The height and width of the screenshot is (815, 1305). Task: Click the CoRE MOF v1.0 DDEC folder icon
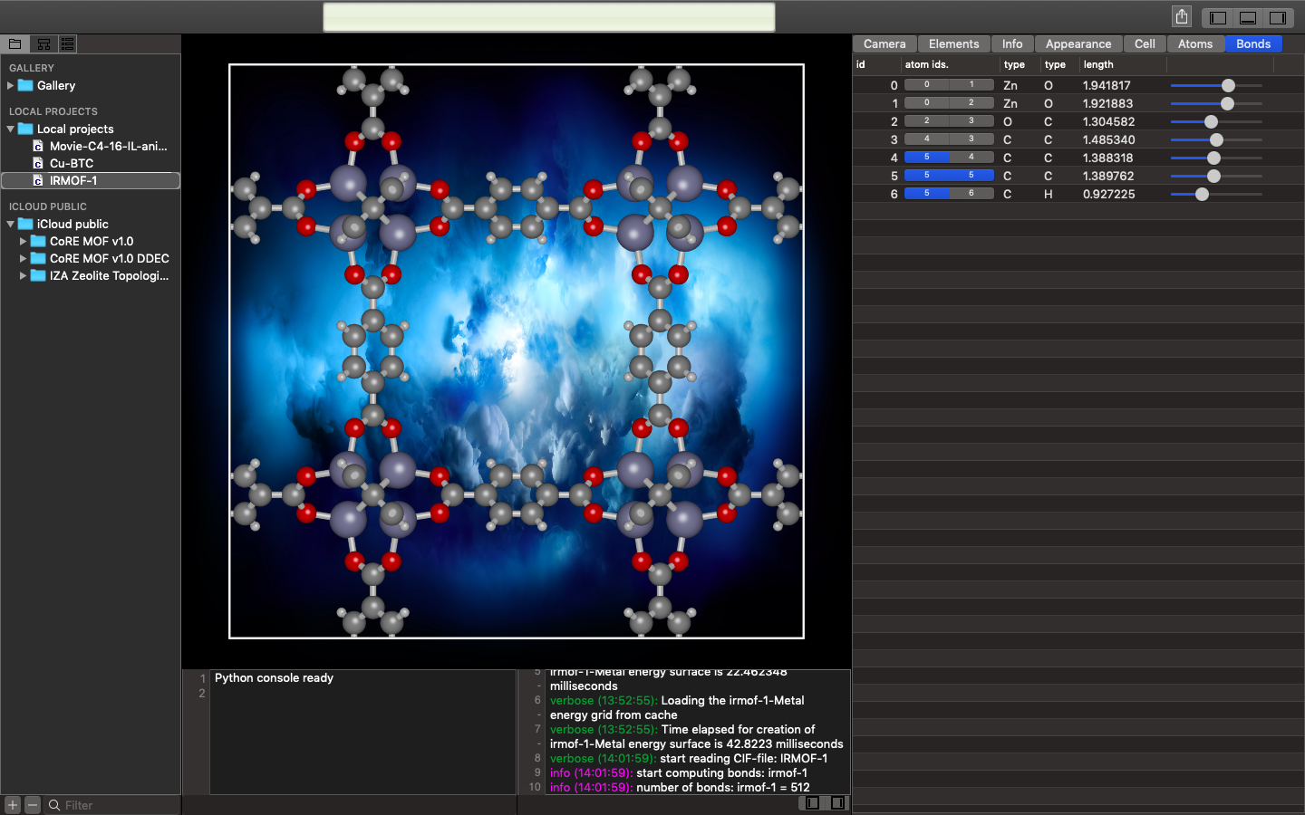click(38, 258)
